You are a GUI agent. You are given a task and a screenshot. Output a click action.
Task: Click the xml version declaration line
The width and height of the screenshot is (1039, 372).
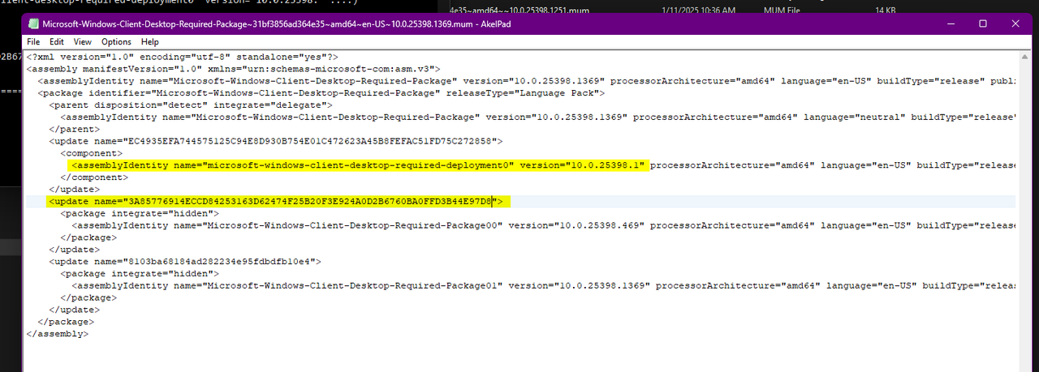(183, 57)
